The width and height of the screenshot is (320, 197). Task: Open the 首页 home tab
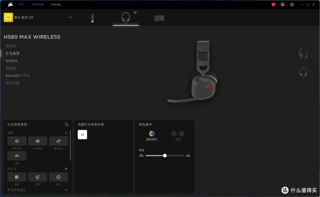pos(21,4)
